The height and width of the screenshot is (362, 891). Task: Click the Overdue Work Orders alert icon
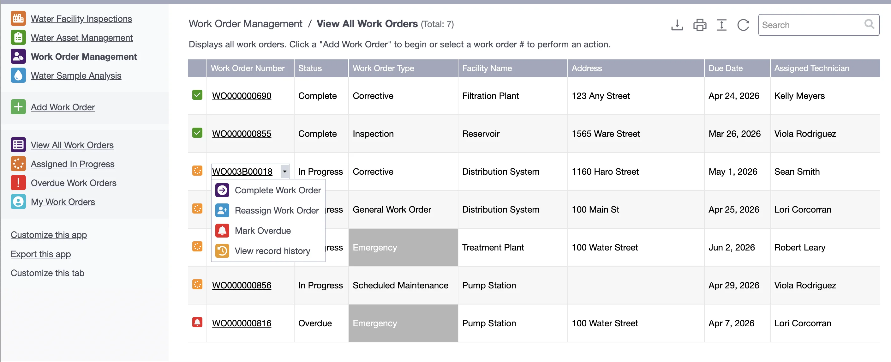point(18,183)
